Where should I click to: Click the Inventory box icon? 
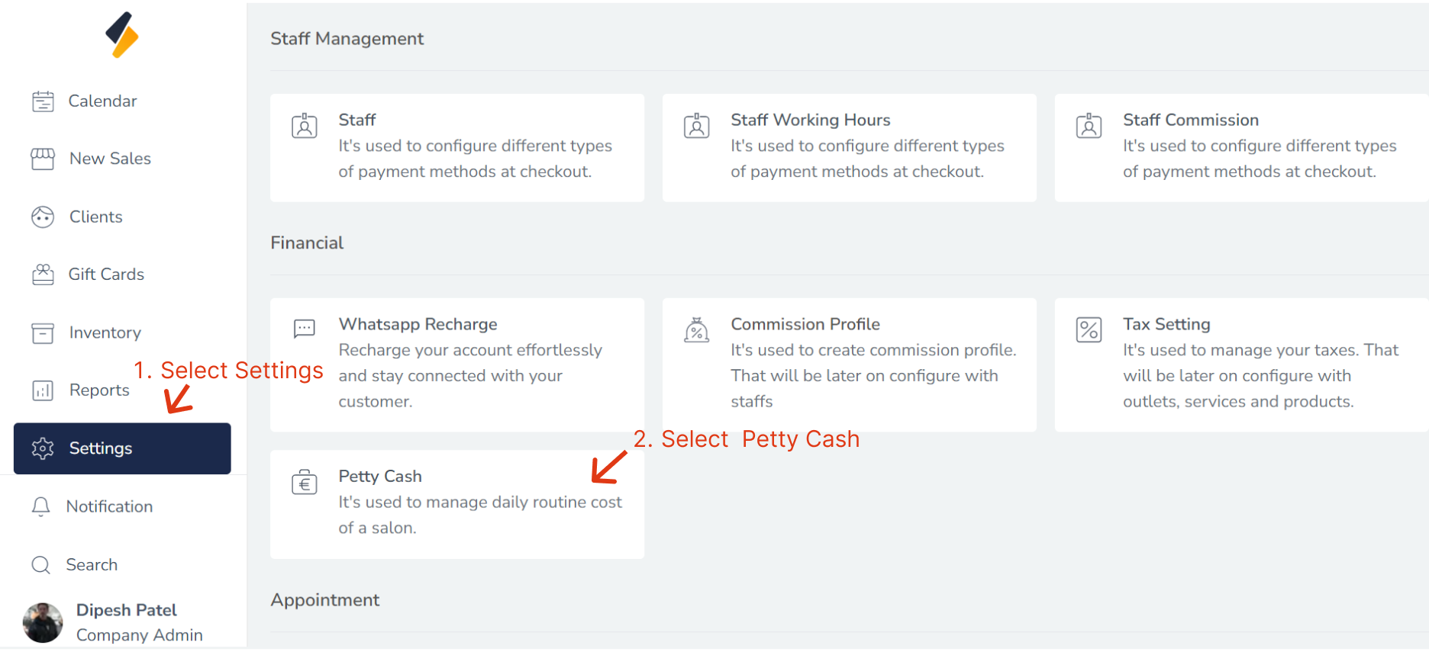[x=43, y=333]
